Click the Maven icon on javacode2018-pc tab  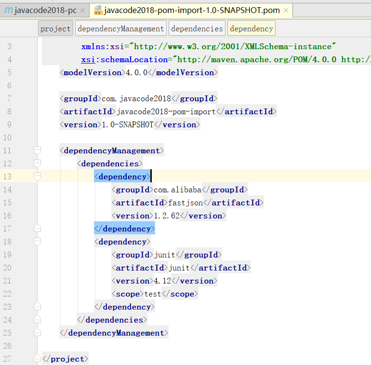pos(8,10)
